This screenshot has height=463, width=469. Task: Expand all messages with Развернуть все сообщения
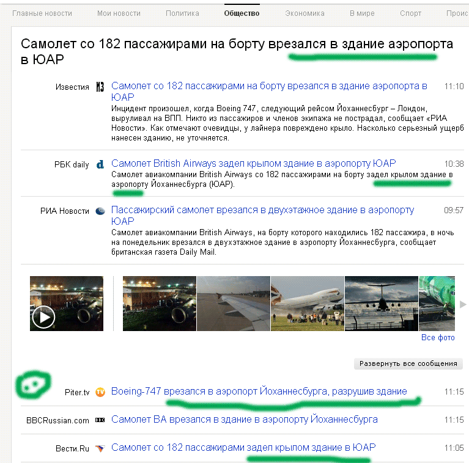(408, 363)
